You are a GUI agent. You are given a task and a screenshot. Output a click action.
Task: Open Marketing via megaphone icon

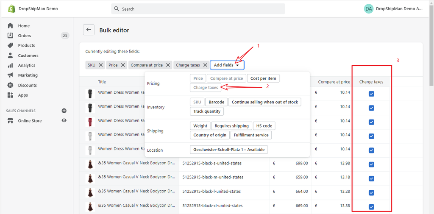10,75
